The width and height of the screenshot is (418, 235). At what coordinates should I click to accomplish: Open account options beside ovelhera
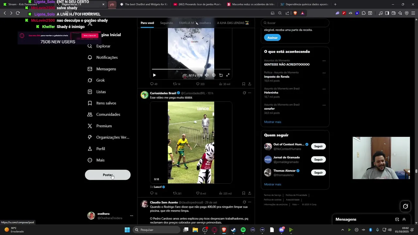point(132,216)
